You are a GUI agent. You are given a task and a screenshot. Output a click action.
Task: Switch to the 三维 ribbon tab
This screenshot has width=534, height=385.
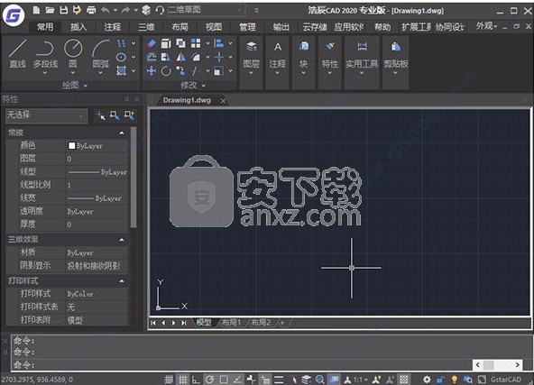[146, 27]
